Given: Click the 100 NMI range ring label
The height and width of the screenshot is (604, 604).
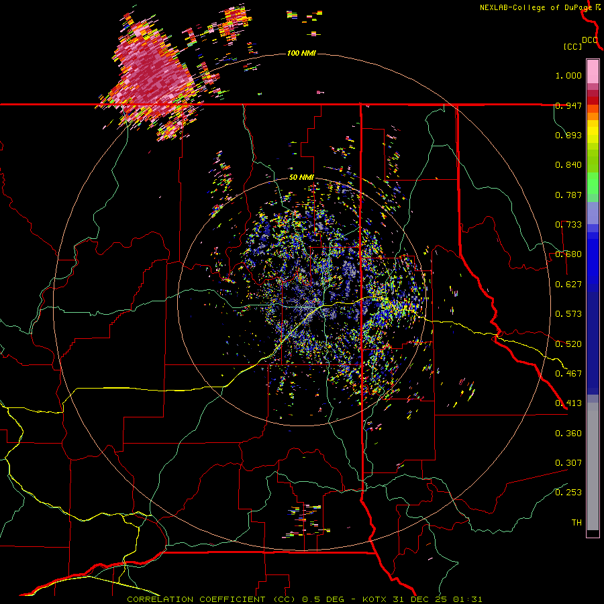Looking at the screenshot, I should (x=301, y=53).
